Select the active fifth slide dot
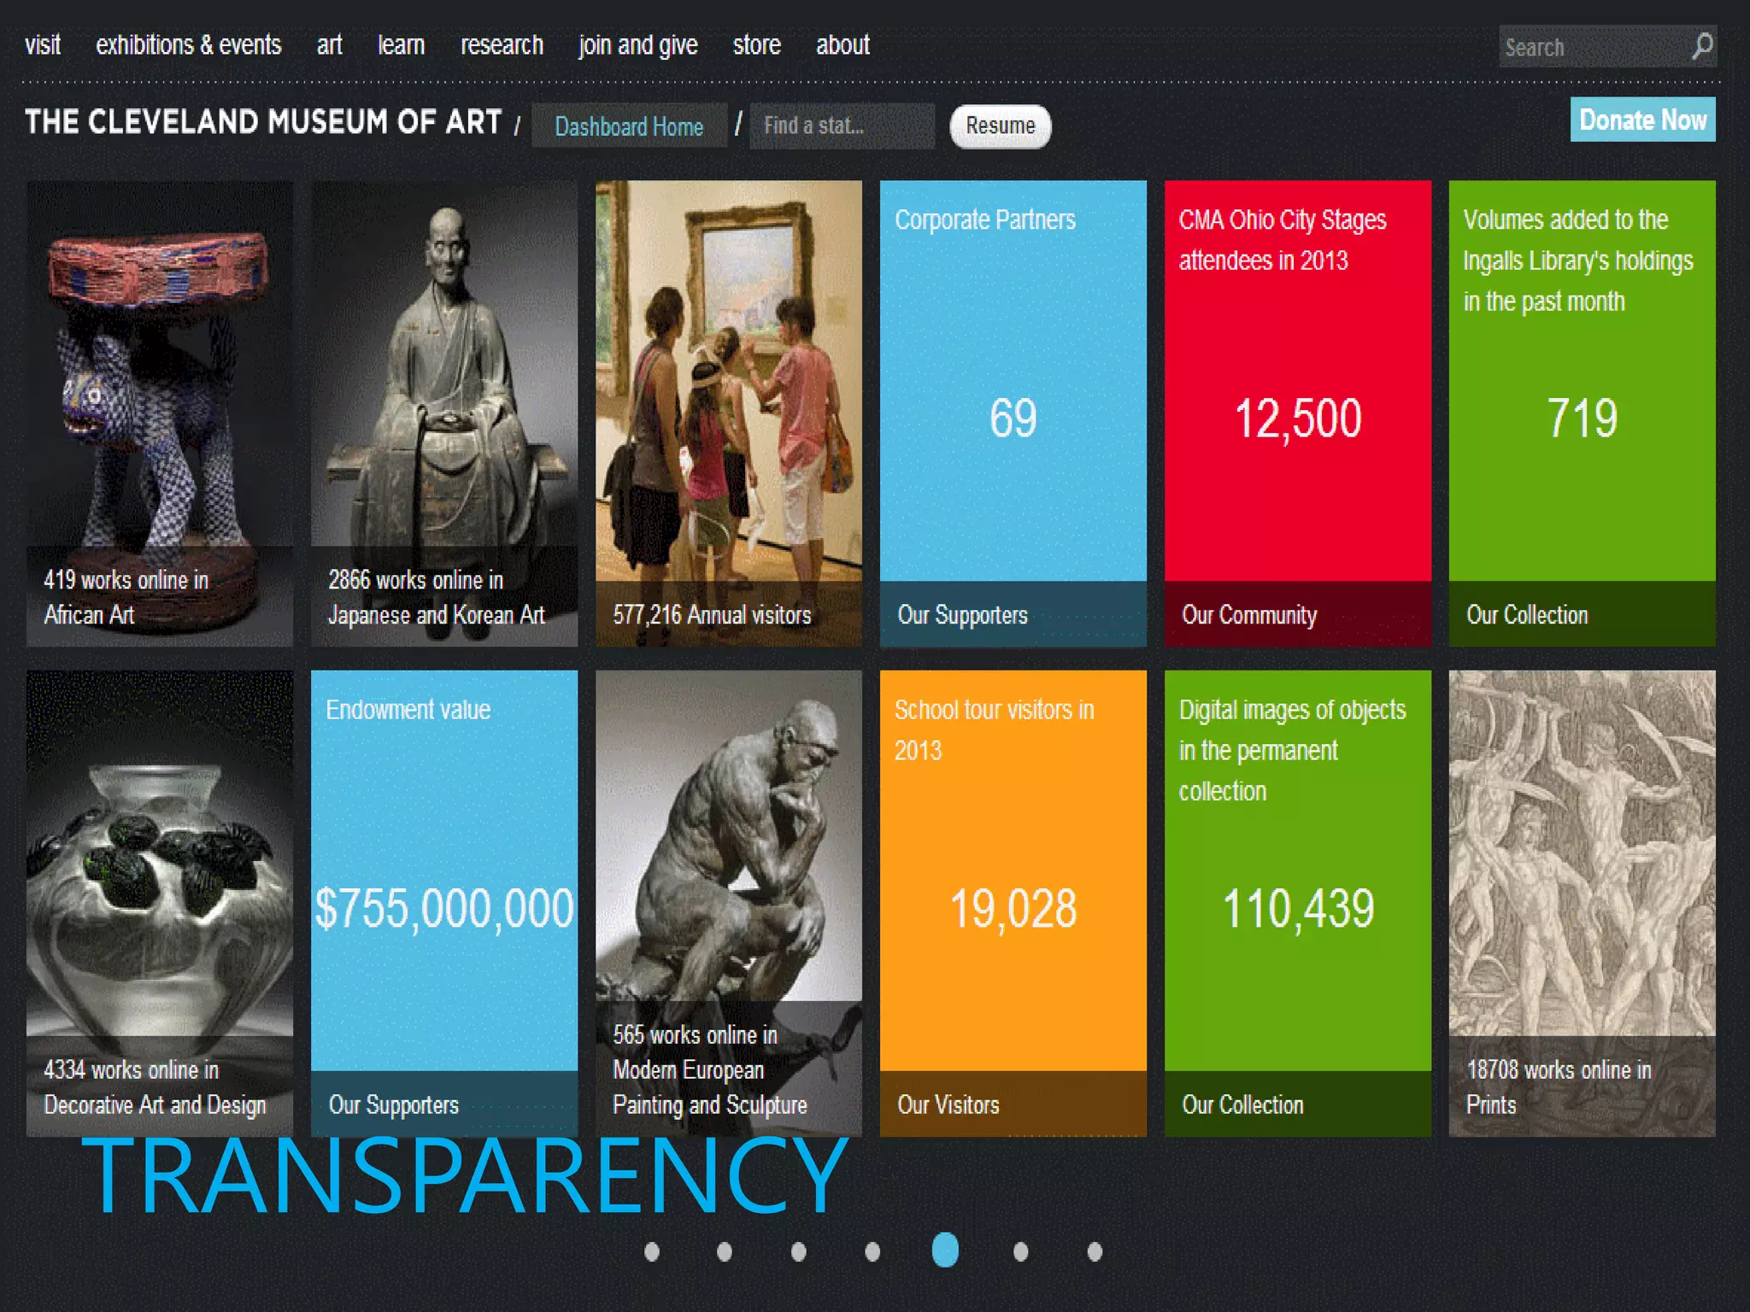 pyautogui.click(x=945, y=1250)
